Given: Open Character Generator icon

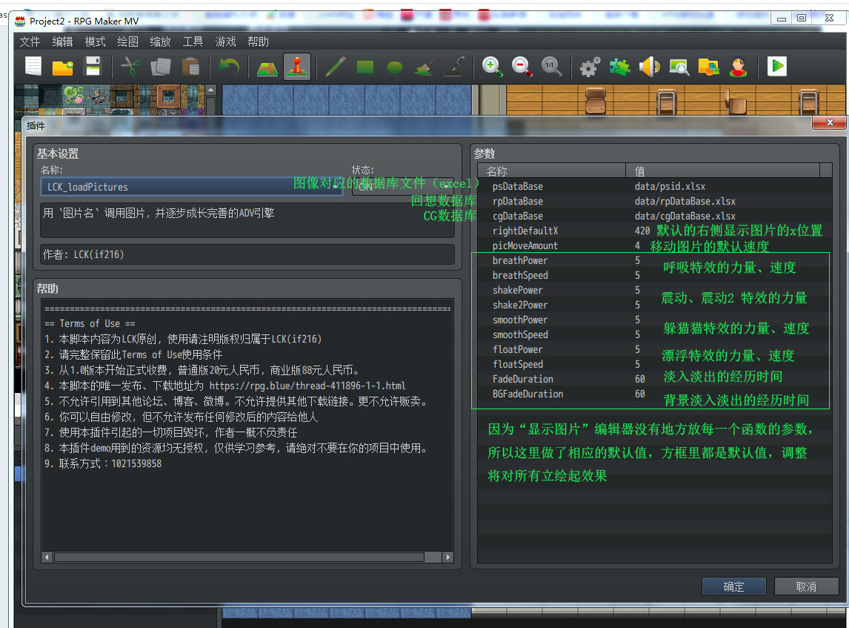Looking at the screenshot, I should (739, 67).
